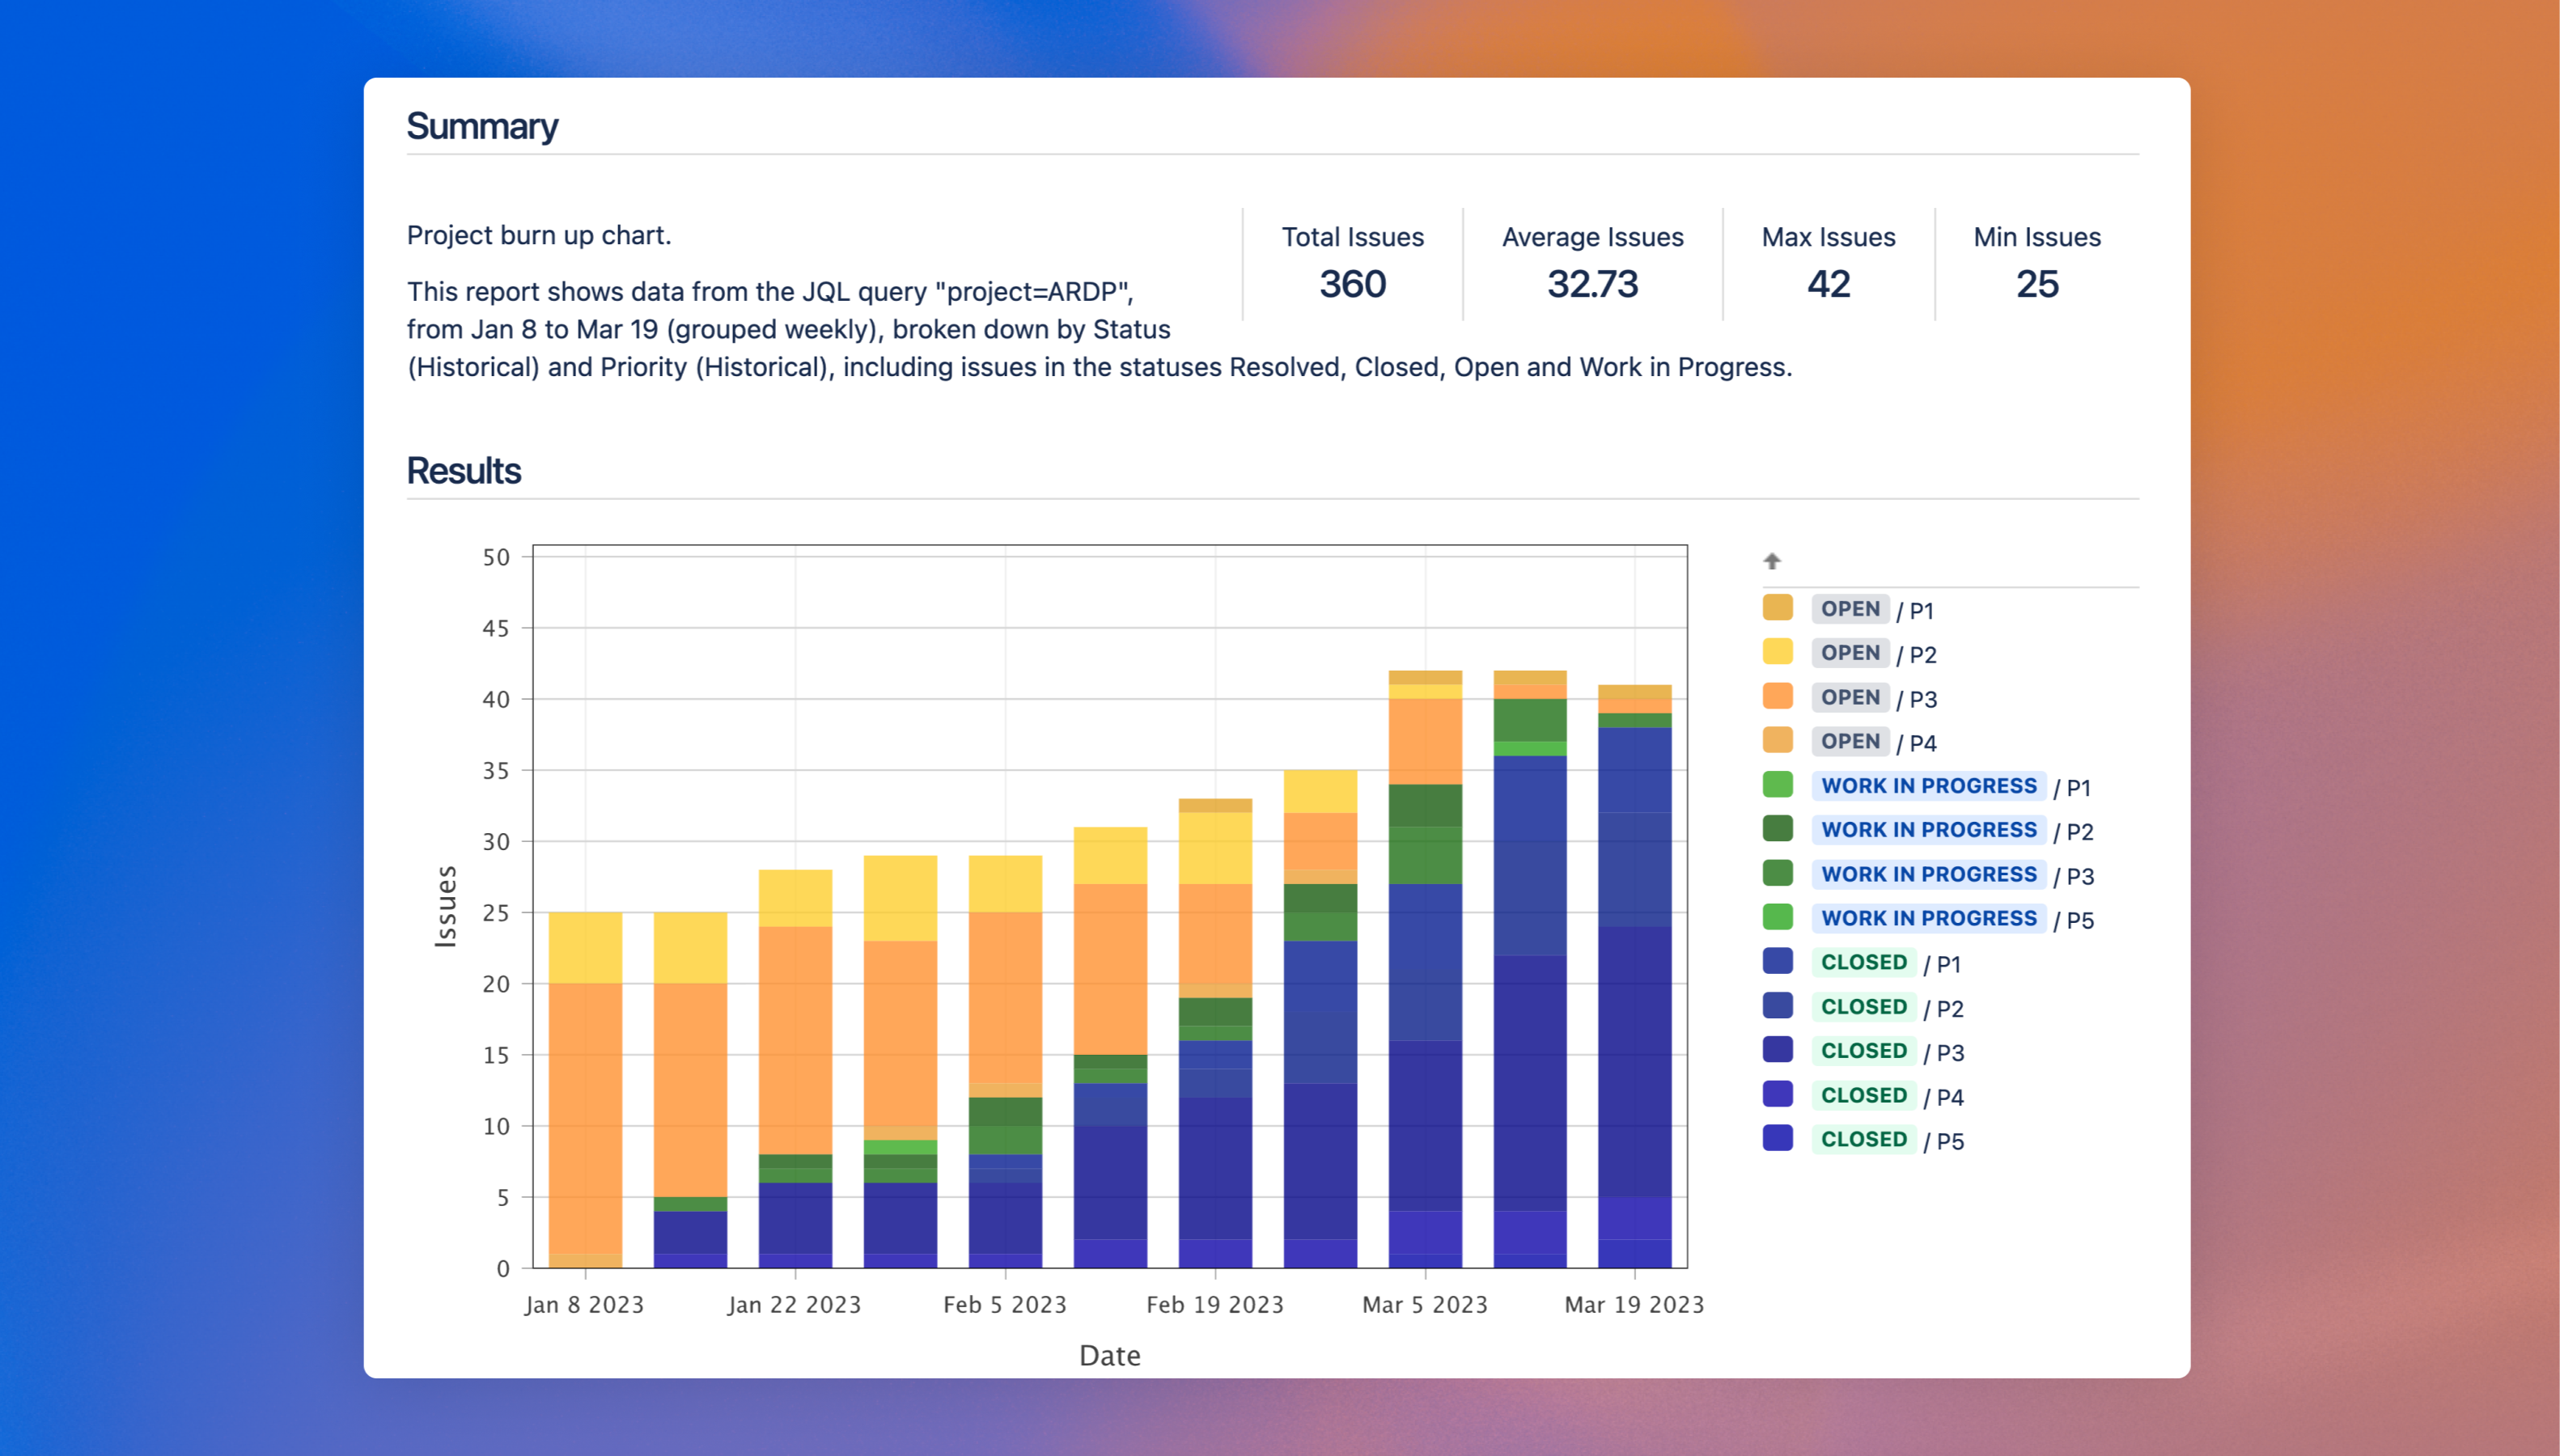Image resolution: width=2560 pixels, height=1456 pixels.
Task: Click WORK IN PROGRESS / P3 status label
Action: click(1928, 874)
